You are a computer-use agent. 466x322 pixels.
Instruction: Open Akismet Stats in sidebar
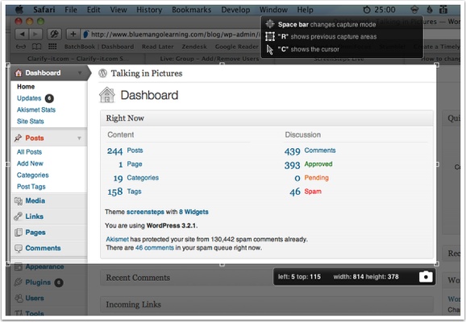(x=36, y=109)
